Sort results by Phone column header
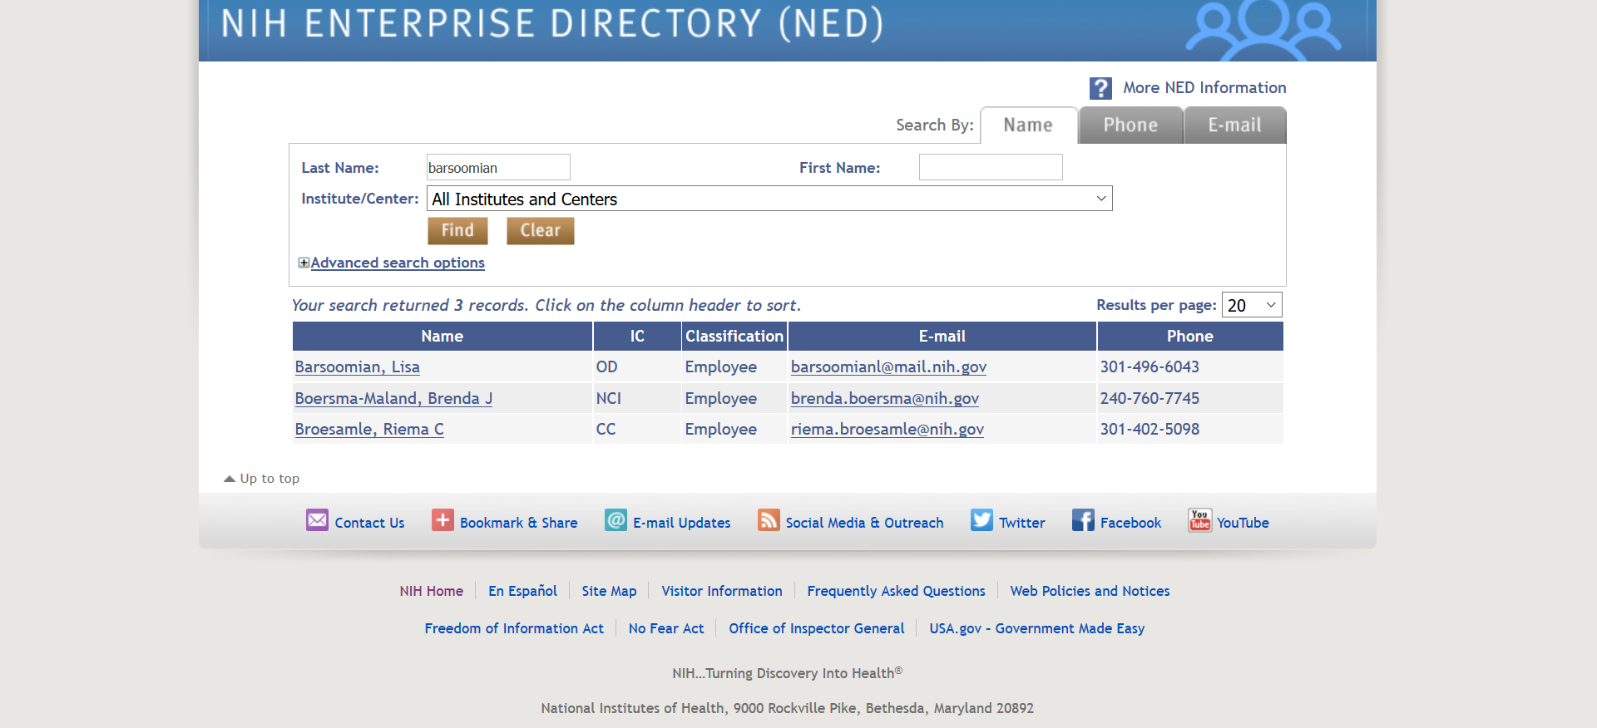 (1190, 336)
